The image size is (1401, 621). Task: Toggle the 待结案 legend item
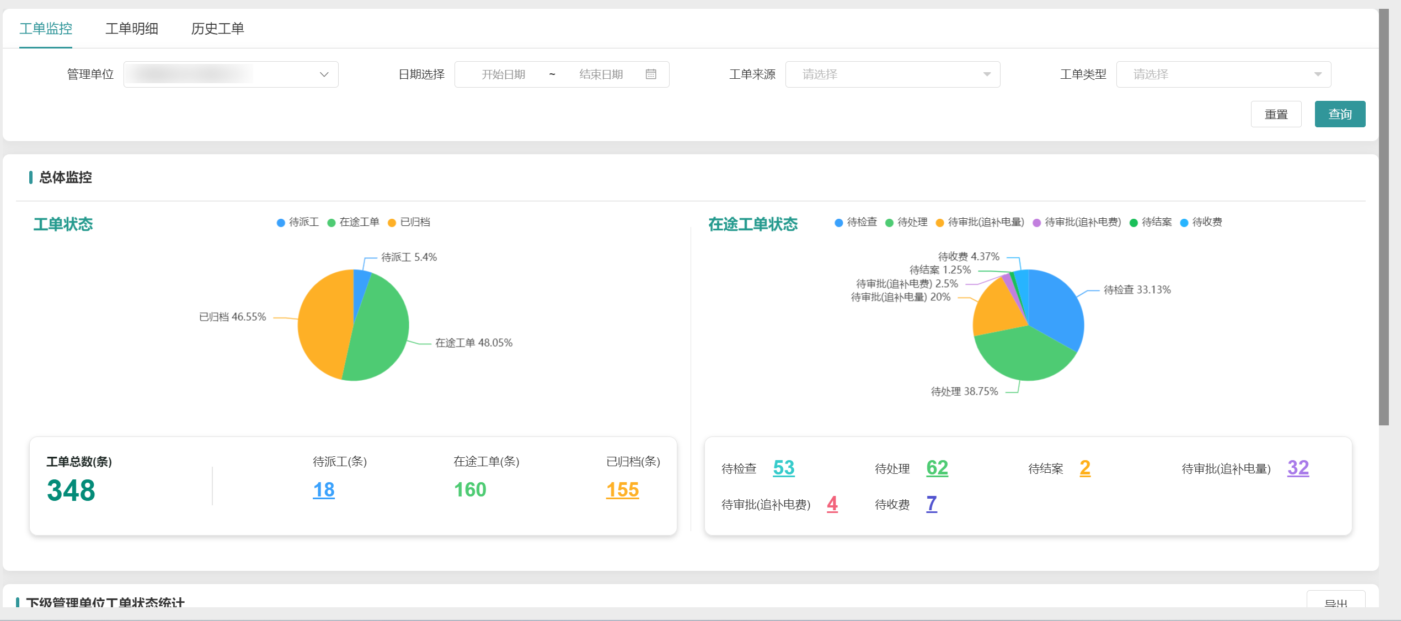[x=1151, y=222]
